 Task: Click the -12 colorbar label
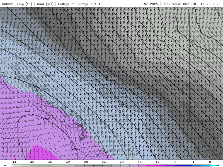tap(156, 162)
